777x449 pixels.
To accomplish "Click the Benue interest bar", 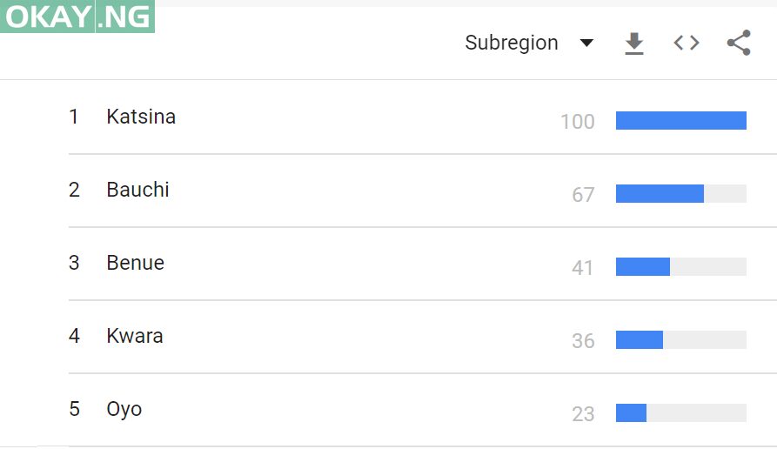I will 643,267.
